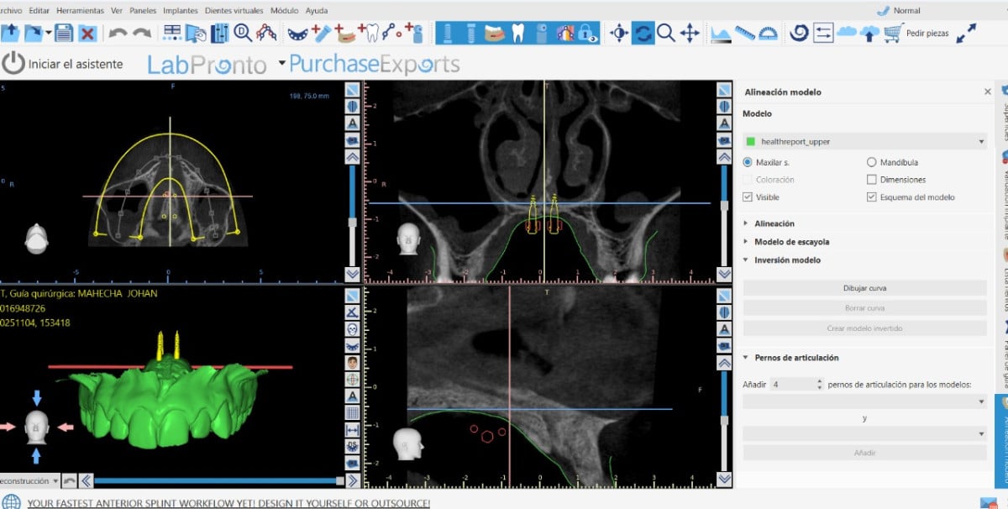Expand the Alineación section

pyautogui.click(x=774, y=223)
